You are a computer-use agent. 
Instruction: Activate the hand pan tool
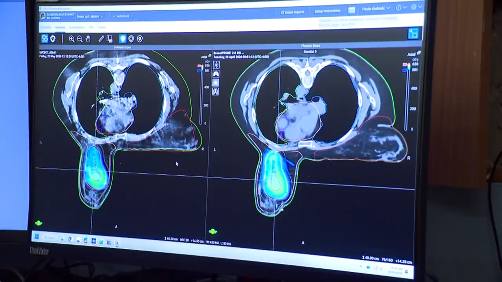click(x=88, y=39)
